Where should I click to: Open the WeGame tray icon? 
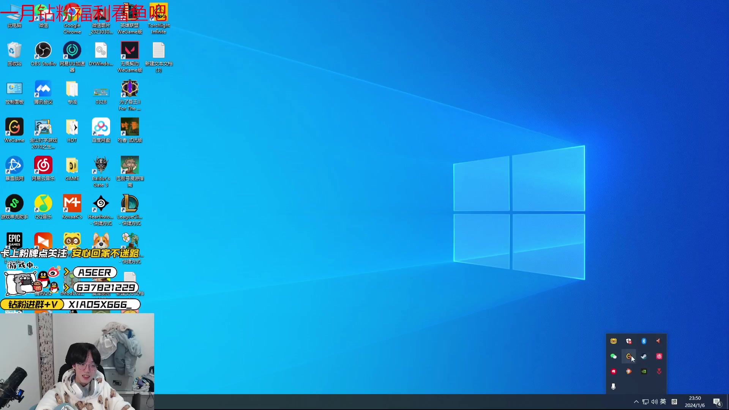tap(629, 356)
